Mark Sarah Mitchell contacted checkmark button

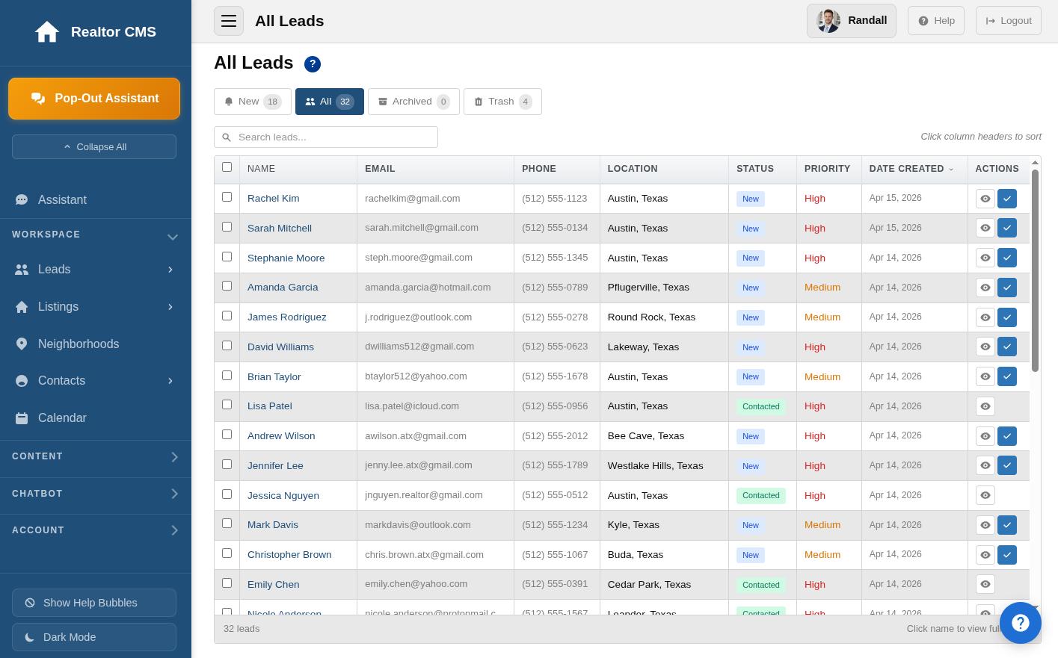click(1007, 228)
